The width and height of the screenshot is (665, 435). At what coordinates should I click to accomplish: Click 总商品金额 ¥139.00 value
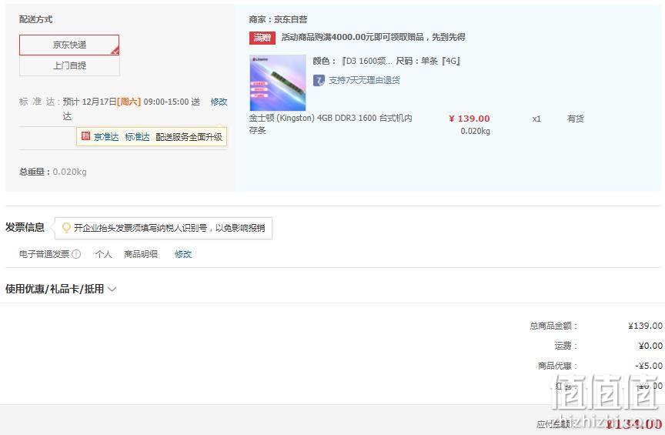tap(645, 326)
